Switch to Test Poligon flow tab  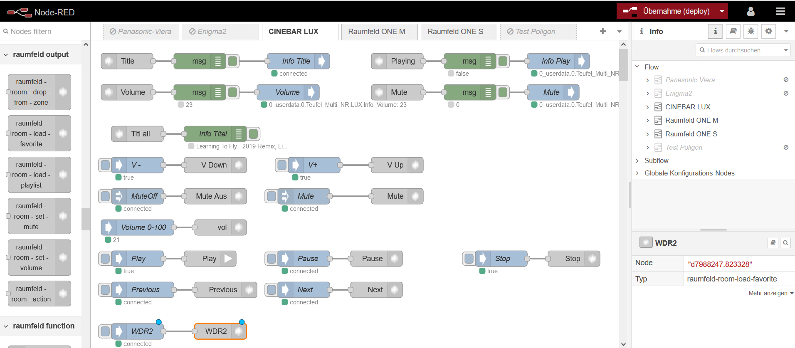(x=538, y=32)
